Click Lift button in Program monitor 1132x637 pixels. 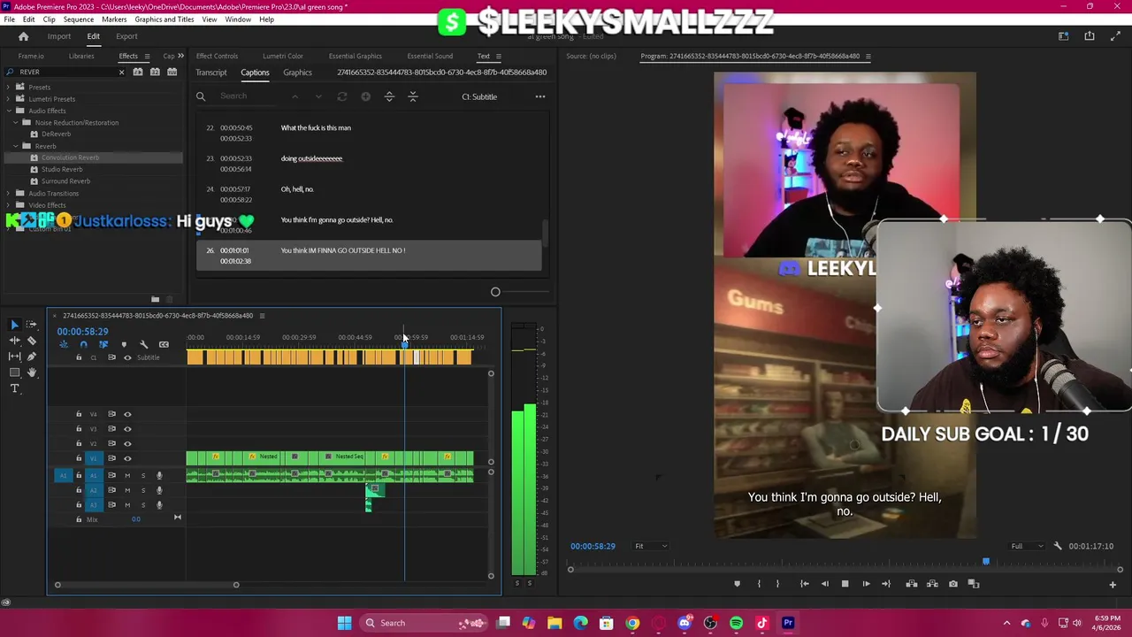(912, 584)
